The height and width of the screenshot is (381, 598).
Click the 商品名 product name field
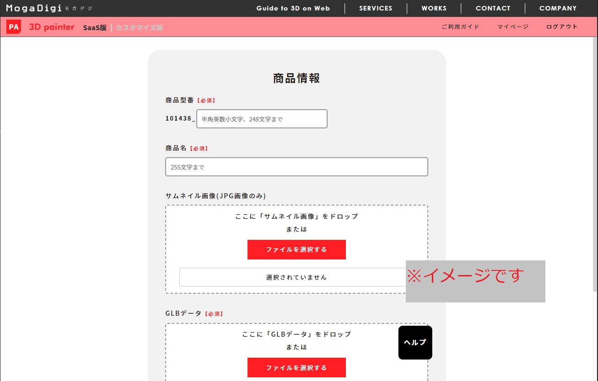pos(296,167)
